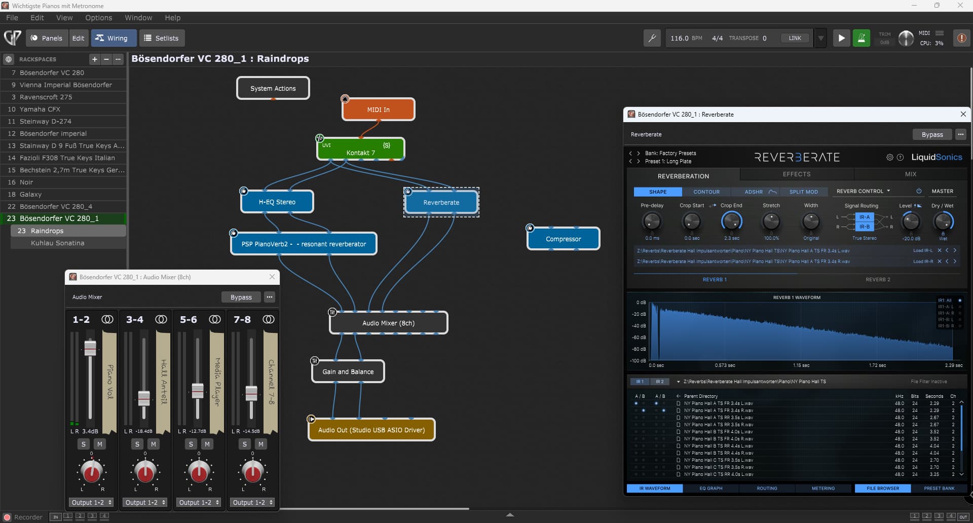
Task: Open the tuner wrench icon
Action: [x=652, y=38]
